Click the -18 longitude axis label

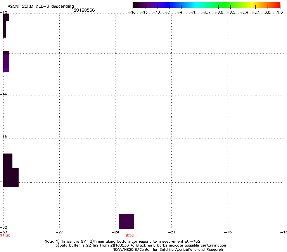[x=228, y=232]
